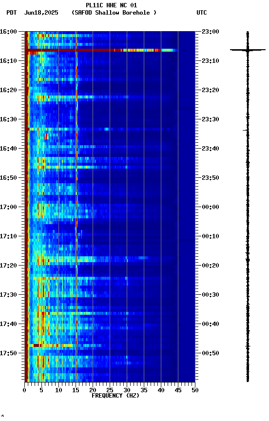Click the FREQUENCY (HZ) axis title
This screenshot has height=421, width=269.
click(x=115, y=396)
